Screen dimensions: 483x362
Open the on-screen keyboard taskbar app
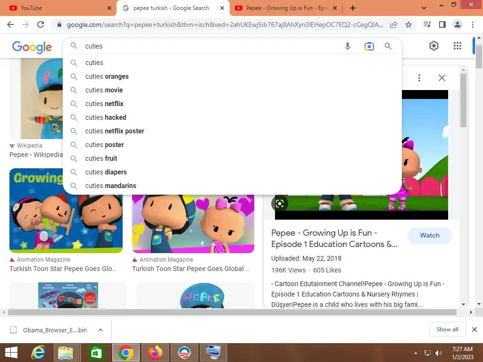tap(213, 353)
